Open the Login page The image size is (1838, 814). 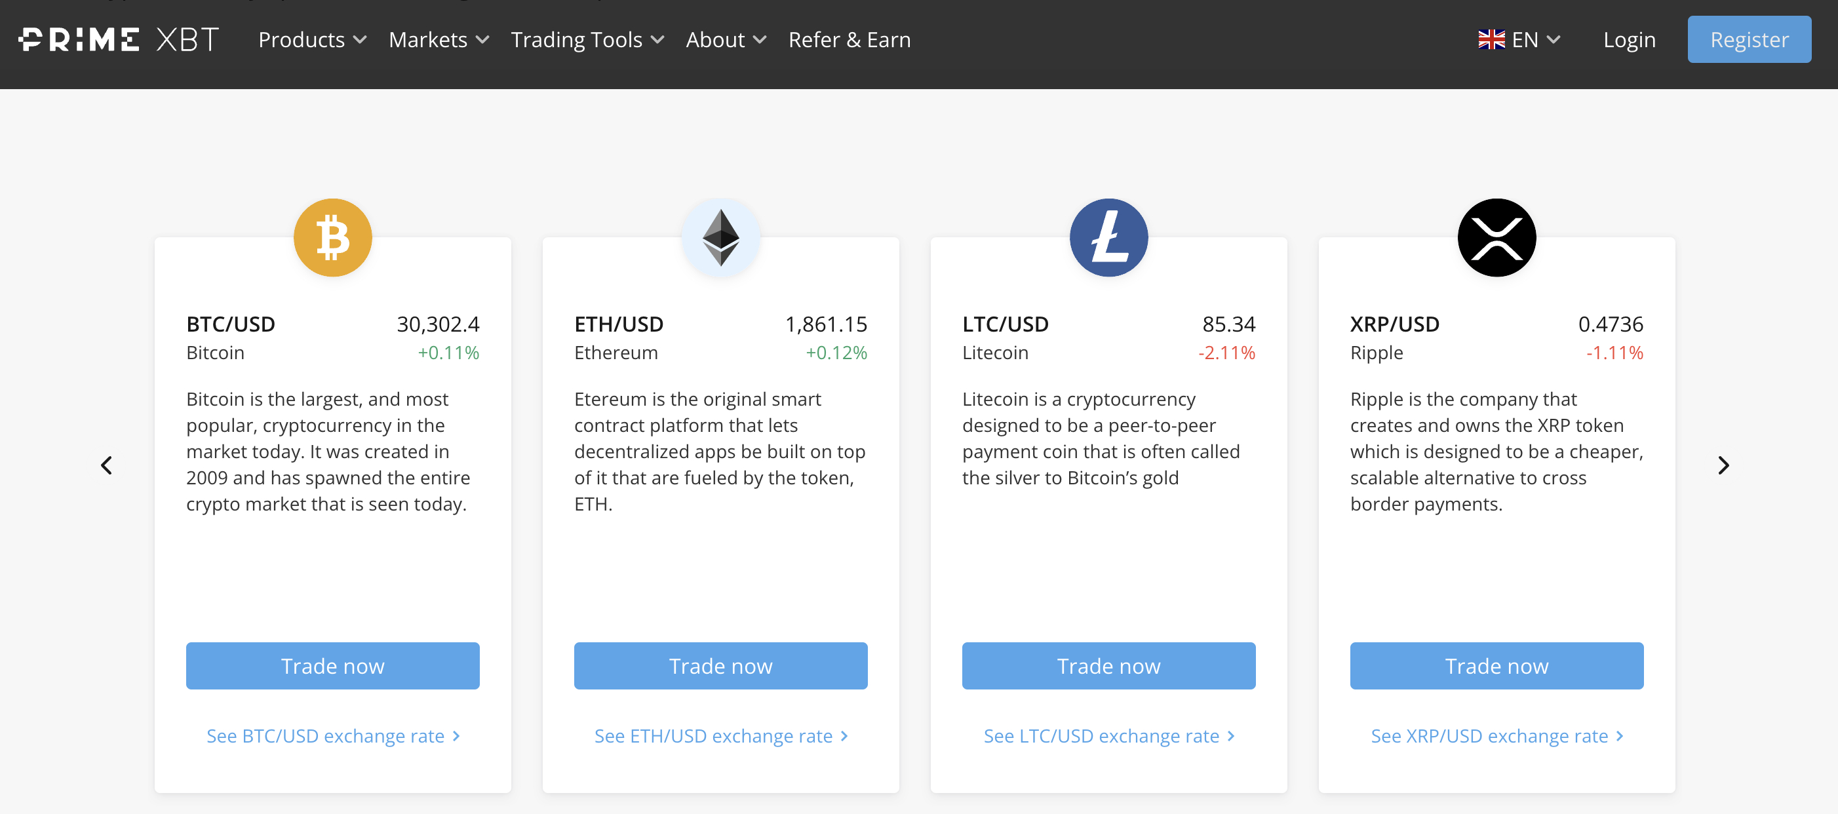1629,39
